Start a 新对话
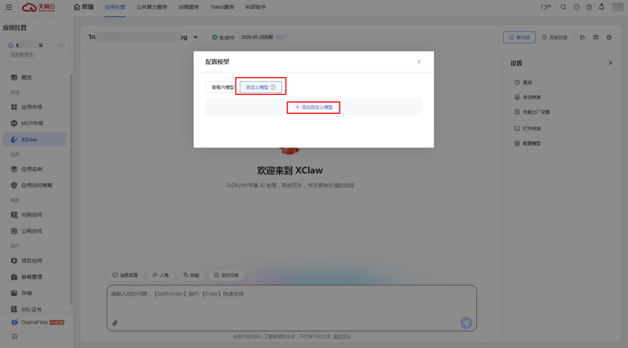This screenshot has width=628, height=348. 519,37
